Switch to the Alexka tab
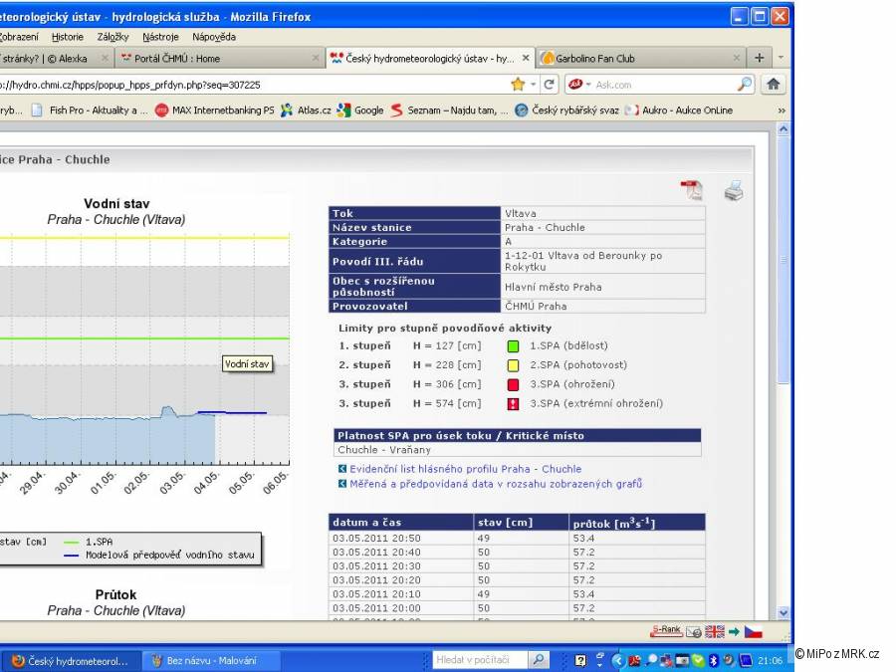This screenshot has width=896, height=672. 56,58
